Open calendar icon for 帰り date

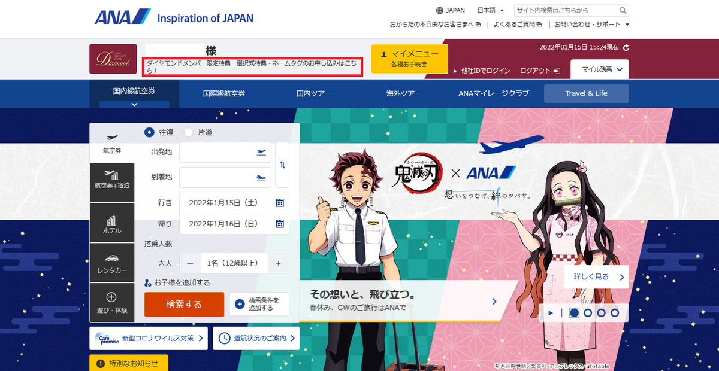[x=280, y=224]
